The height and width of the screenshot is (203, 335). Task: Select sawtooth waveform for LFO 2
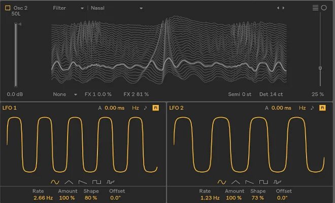point(250,182)
